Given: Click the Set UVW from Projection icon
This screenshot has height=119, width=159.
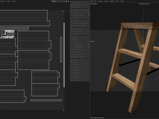Looking at the screenshot, I should click(71, 10).
